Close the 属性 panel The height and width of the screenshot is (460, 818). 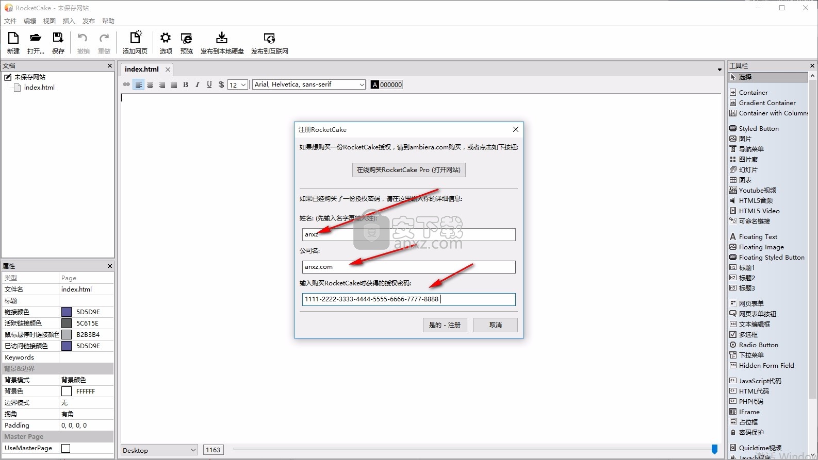click(x=109, y=266)
